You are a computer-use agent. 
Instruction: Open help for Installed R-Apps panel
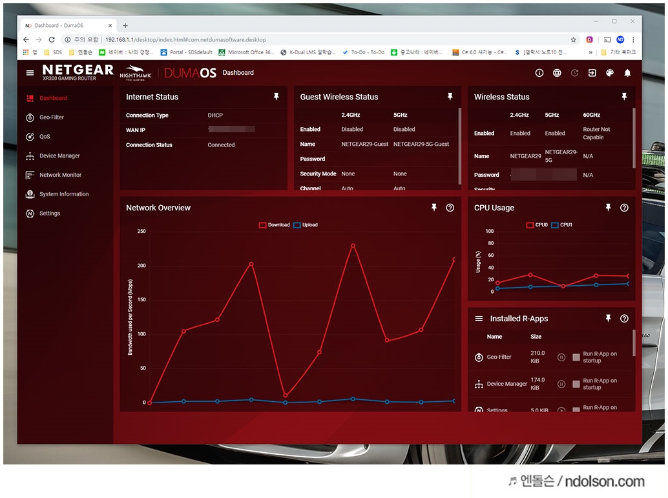tap(624, 319)
